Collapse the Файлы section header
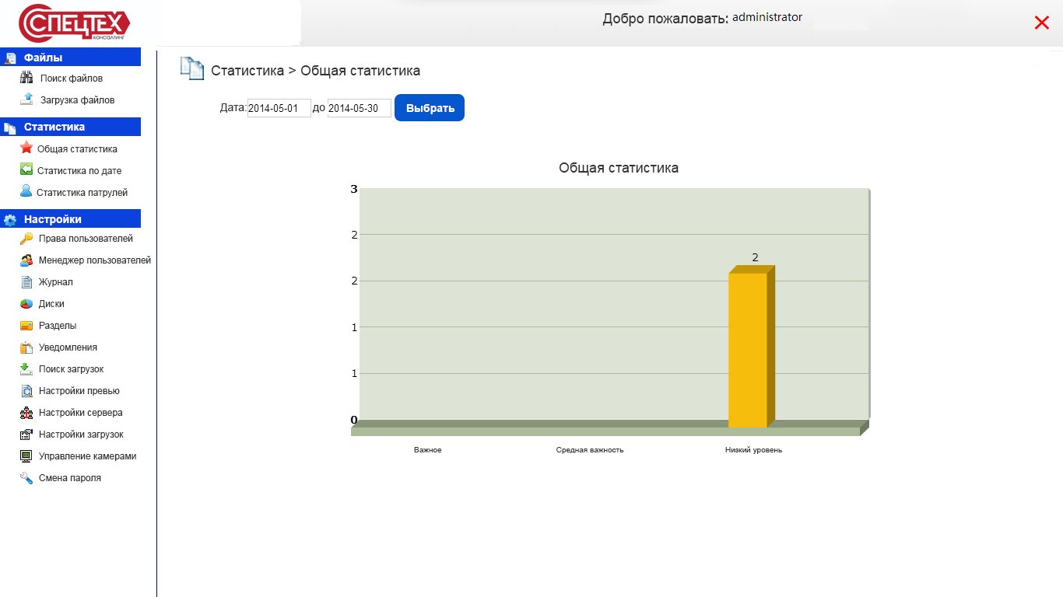 pos(70,58)
